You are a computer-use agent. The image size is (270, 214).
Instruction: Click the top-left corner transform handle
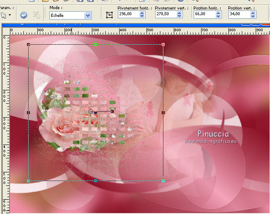(29, 44)
